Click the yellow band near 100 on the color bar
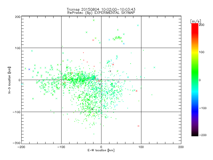 [195, 52]
